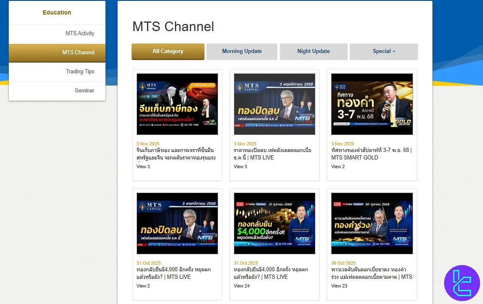
Task: Open the purple chat widget icon
Action: point(462,283)
